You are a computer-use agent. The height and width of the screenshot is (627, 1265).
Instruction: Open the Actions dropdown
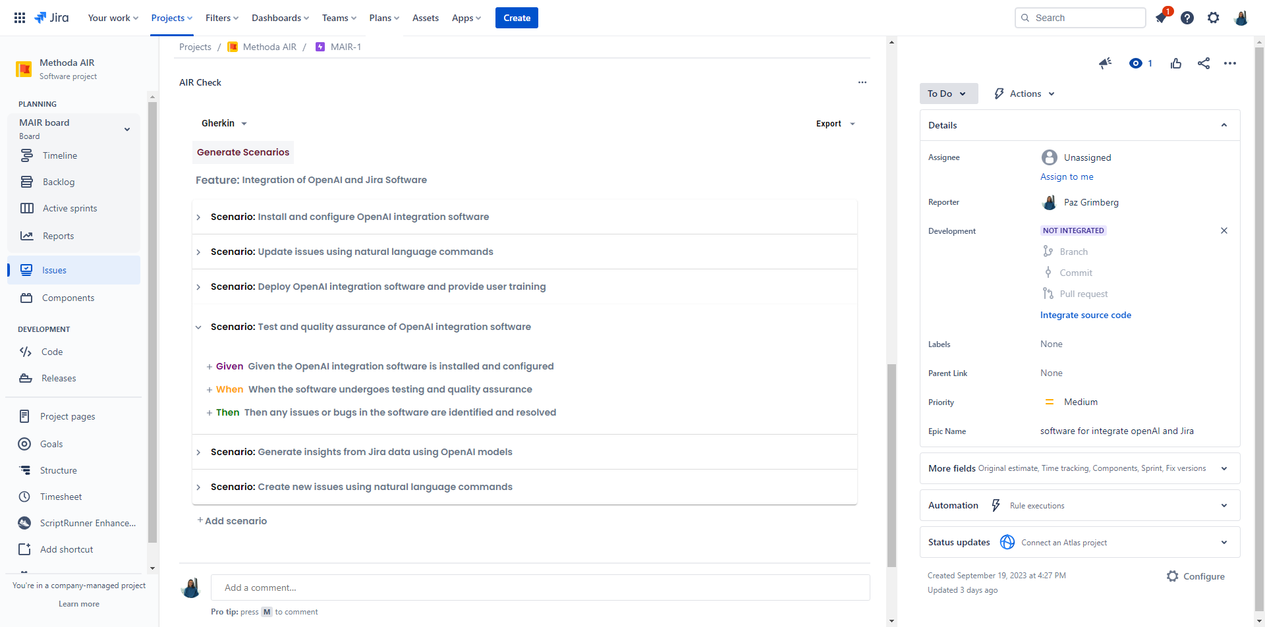pos(1025,94)
